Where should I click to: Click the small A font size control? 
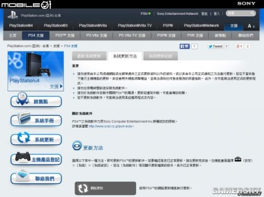pyautogui.click(x=254, y=26)
